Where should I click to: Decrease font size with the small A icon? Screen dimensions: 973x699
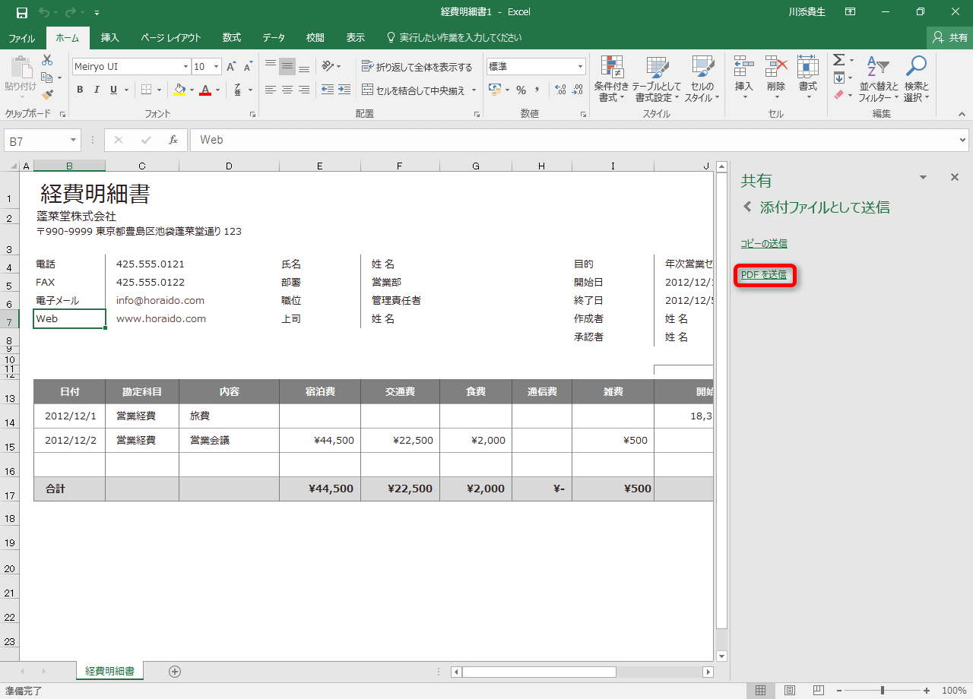pyautogui.click(x=248, y=67)
